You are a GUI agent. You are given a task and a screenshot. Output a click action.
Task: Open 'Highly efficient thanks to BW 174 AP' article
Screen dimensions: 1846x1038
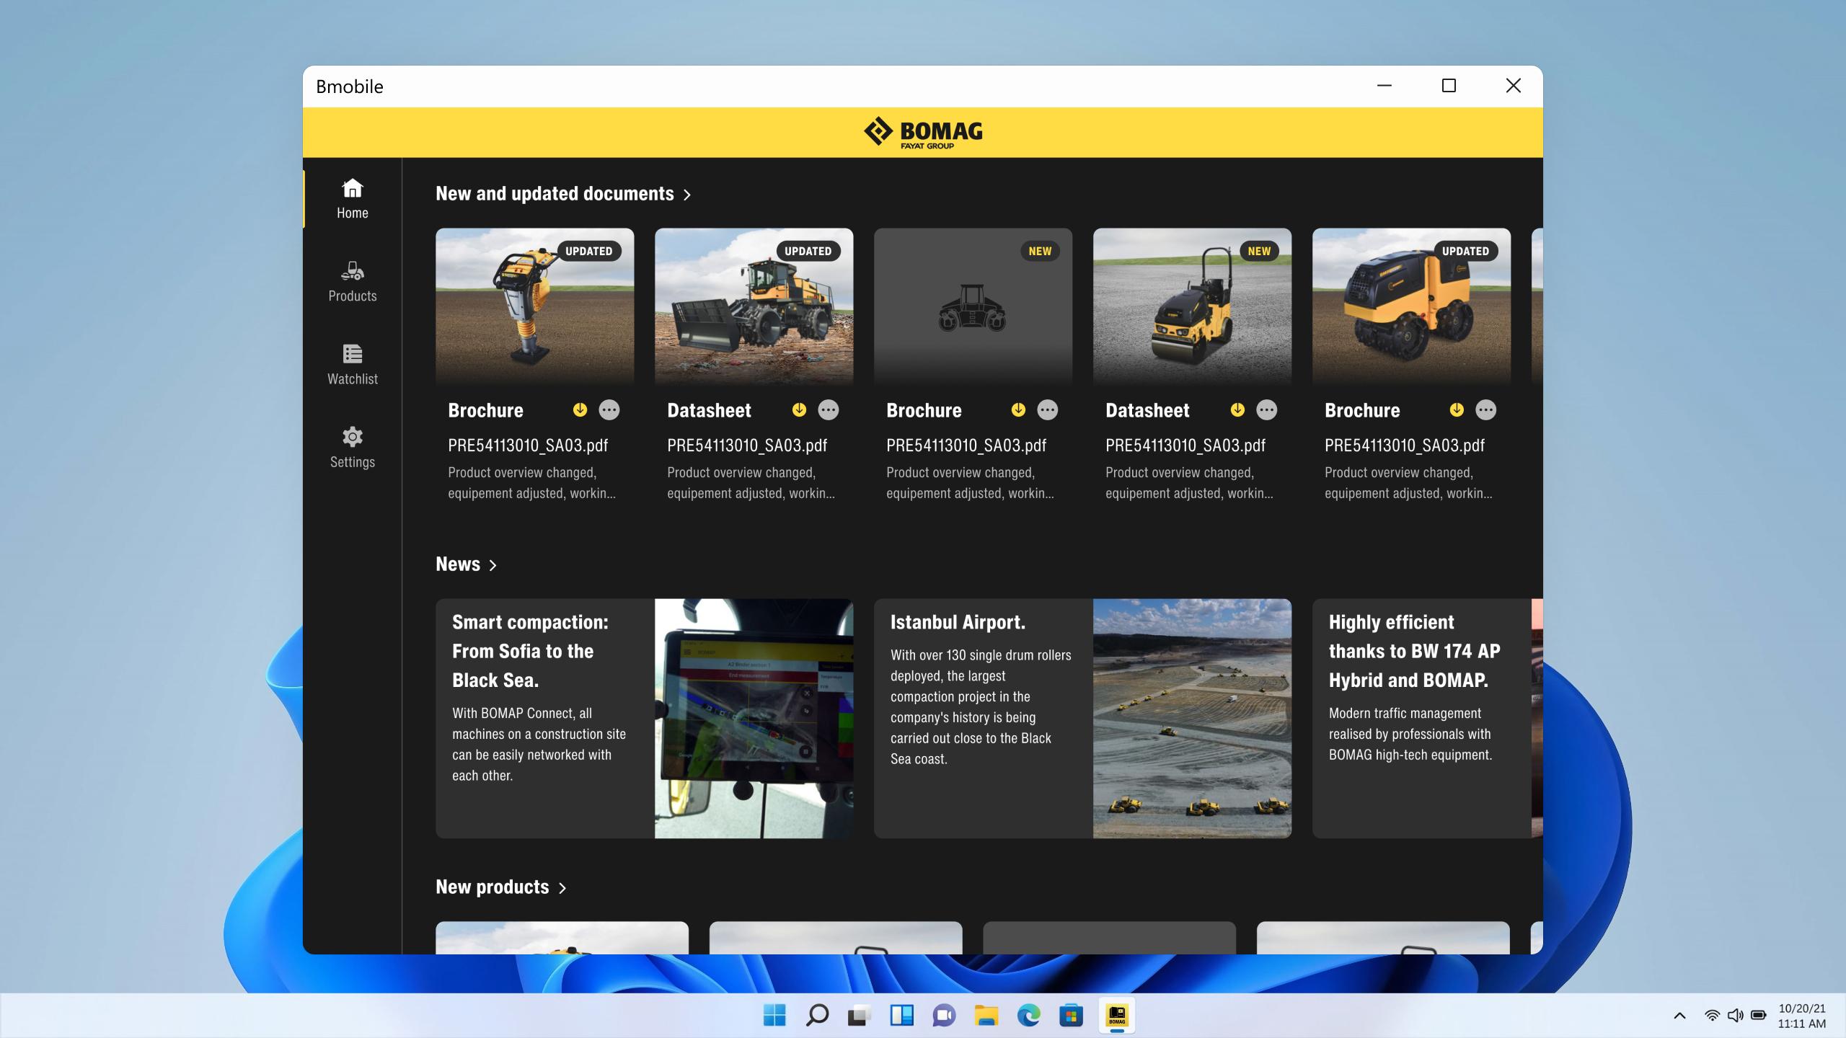(x=1414, y=651)
